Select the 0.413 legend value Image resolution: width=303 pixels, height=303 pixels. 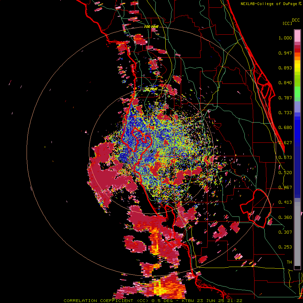[285, 202]
